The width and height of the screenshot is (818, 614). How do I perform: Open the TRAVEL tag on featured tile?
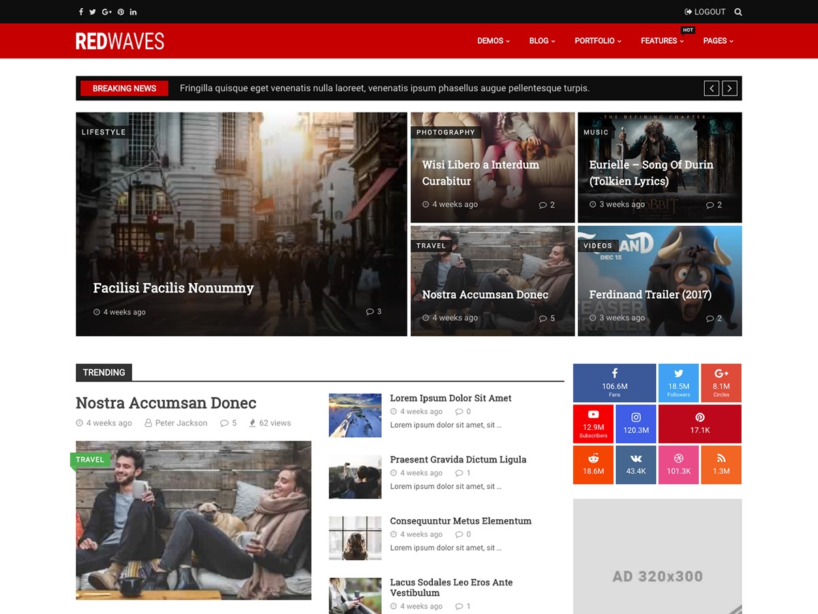coord(431,246)
